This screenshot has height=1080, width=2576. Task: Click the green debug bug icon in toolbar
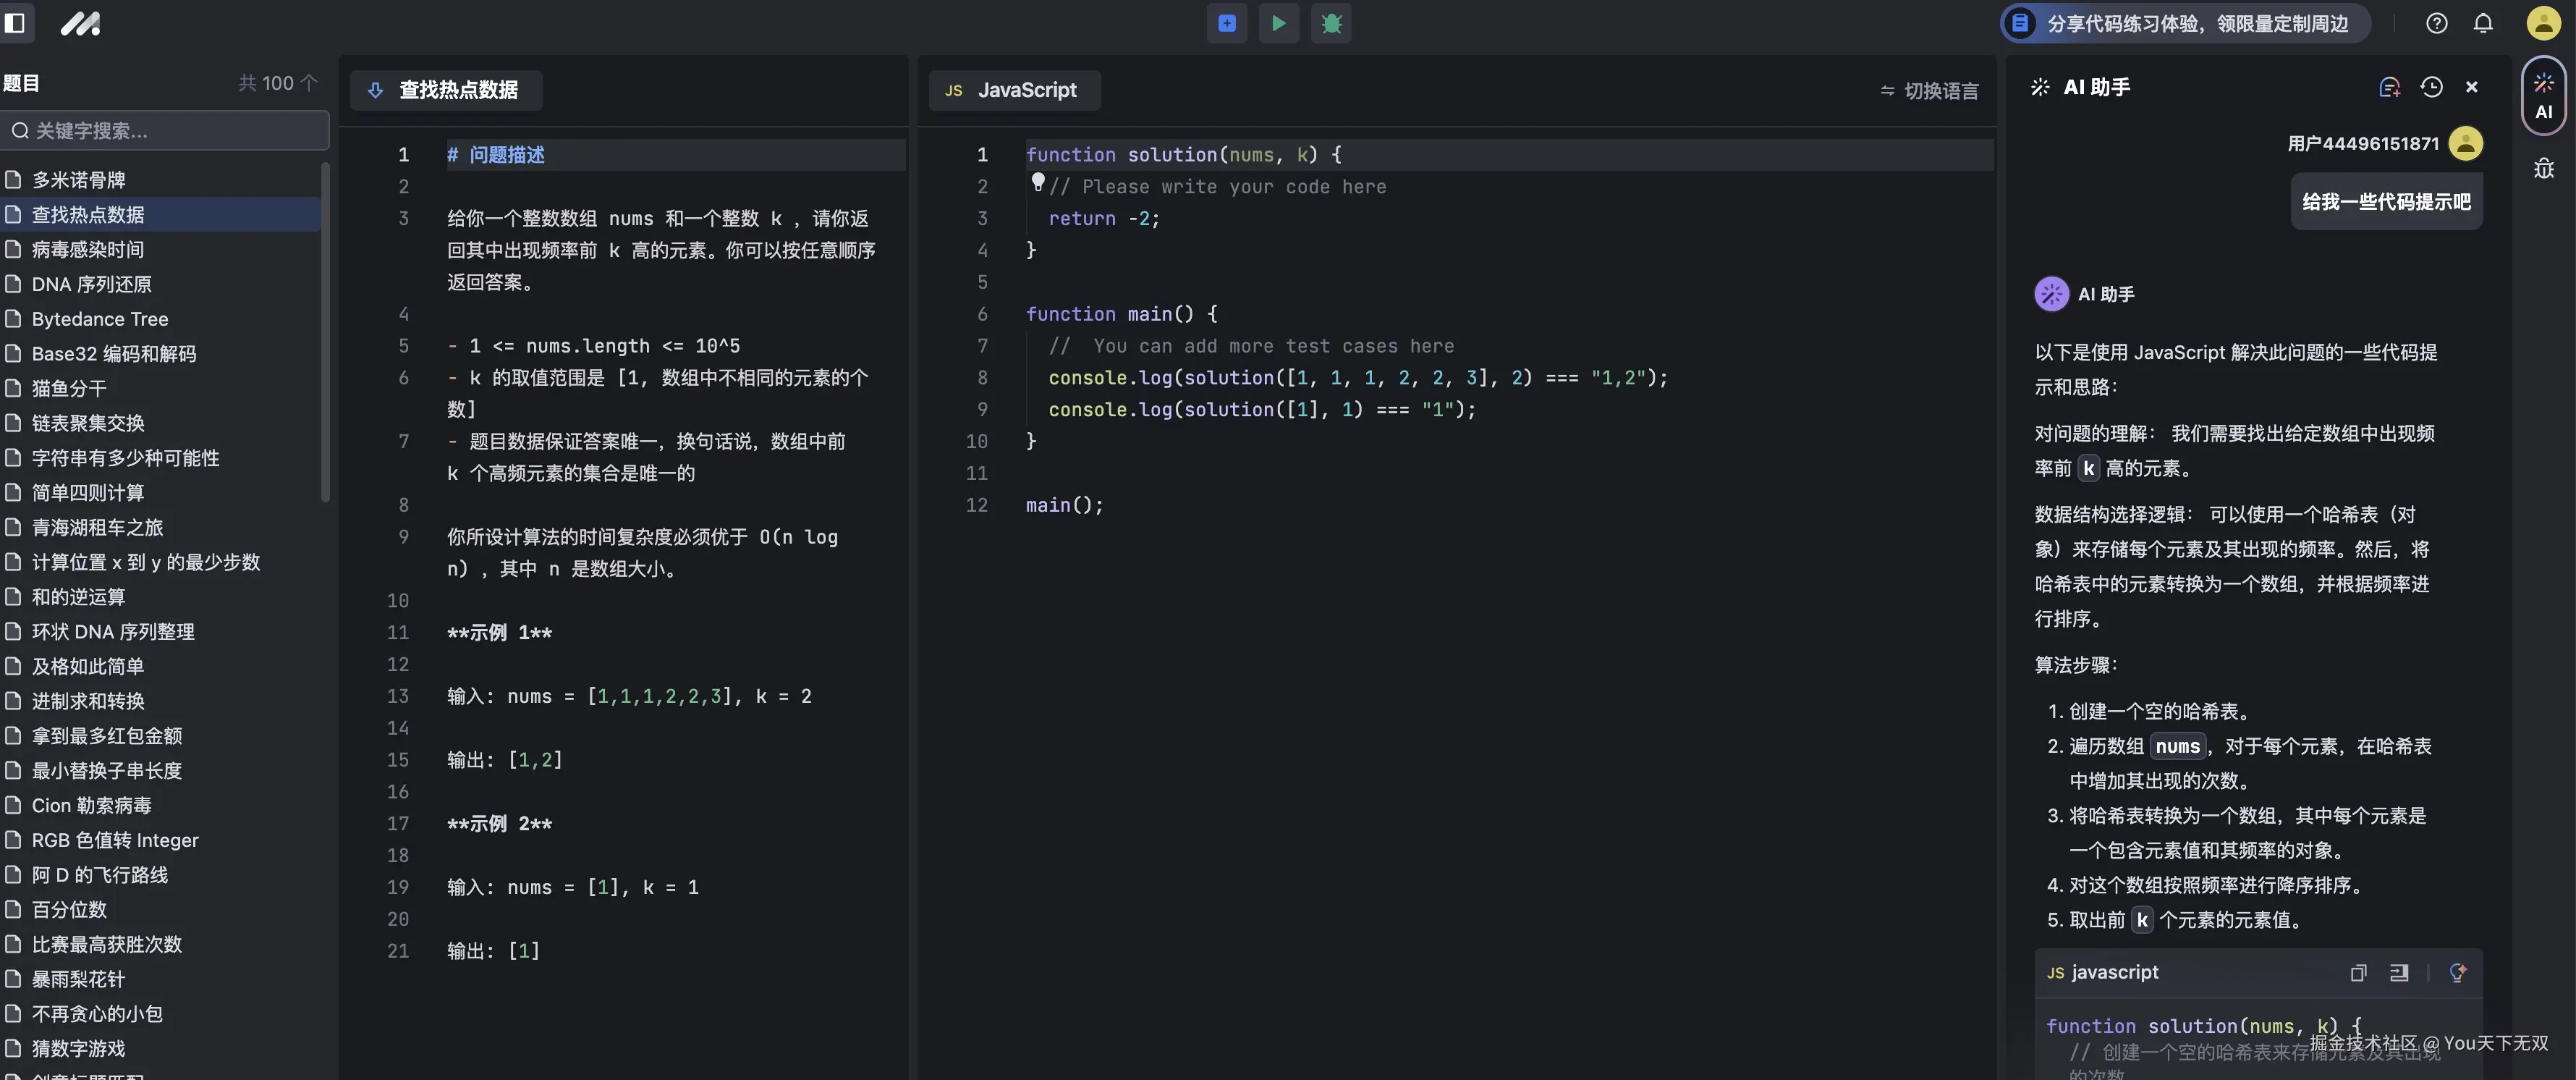1331,23
